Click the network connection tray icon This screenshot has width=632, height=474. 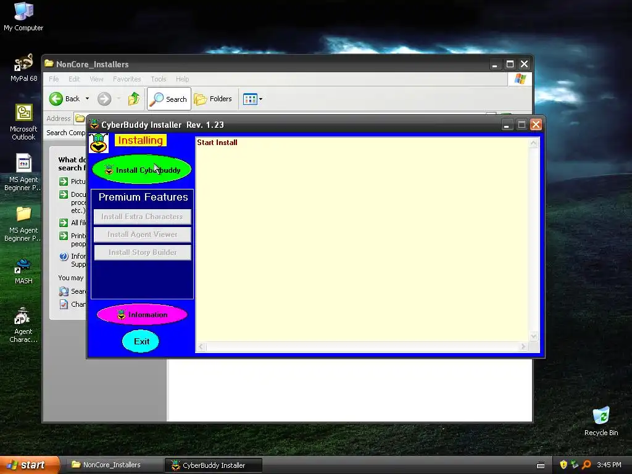click(575, 465)
